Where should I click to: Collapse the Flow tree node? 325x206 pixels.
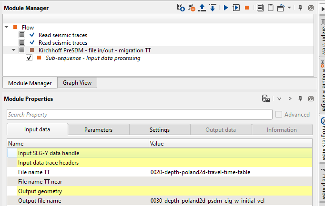click(x=7, y=28)
